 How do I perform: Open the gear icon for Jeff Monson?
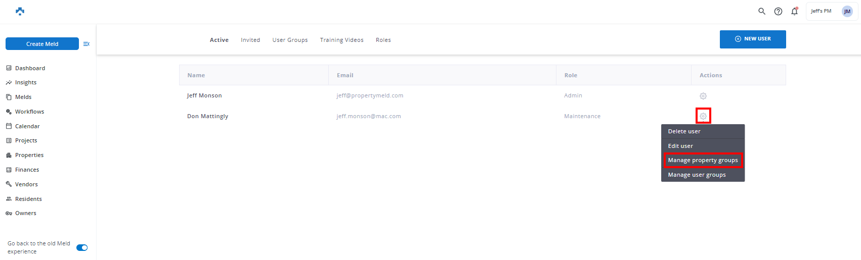(x=703, y=96)
